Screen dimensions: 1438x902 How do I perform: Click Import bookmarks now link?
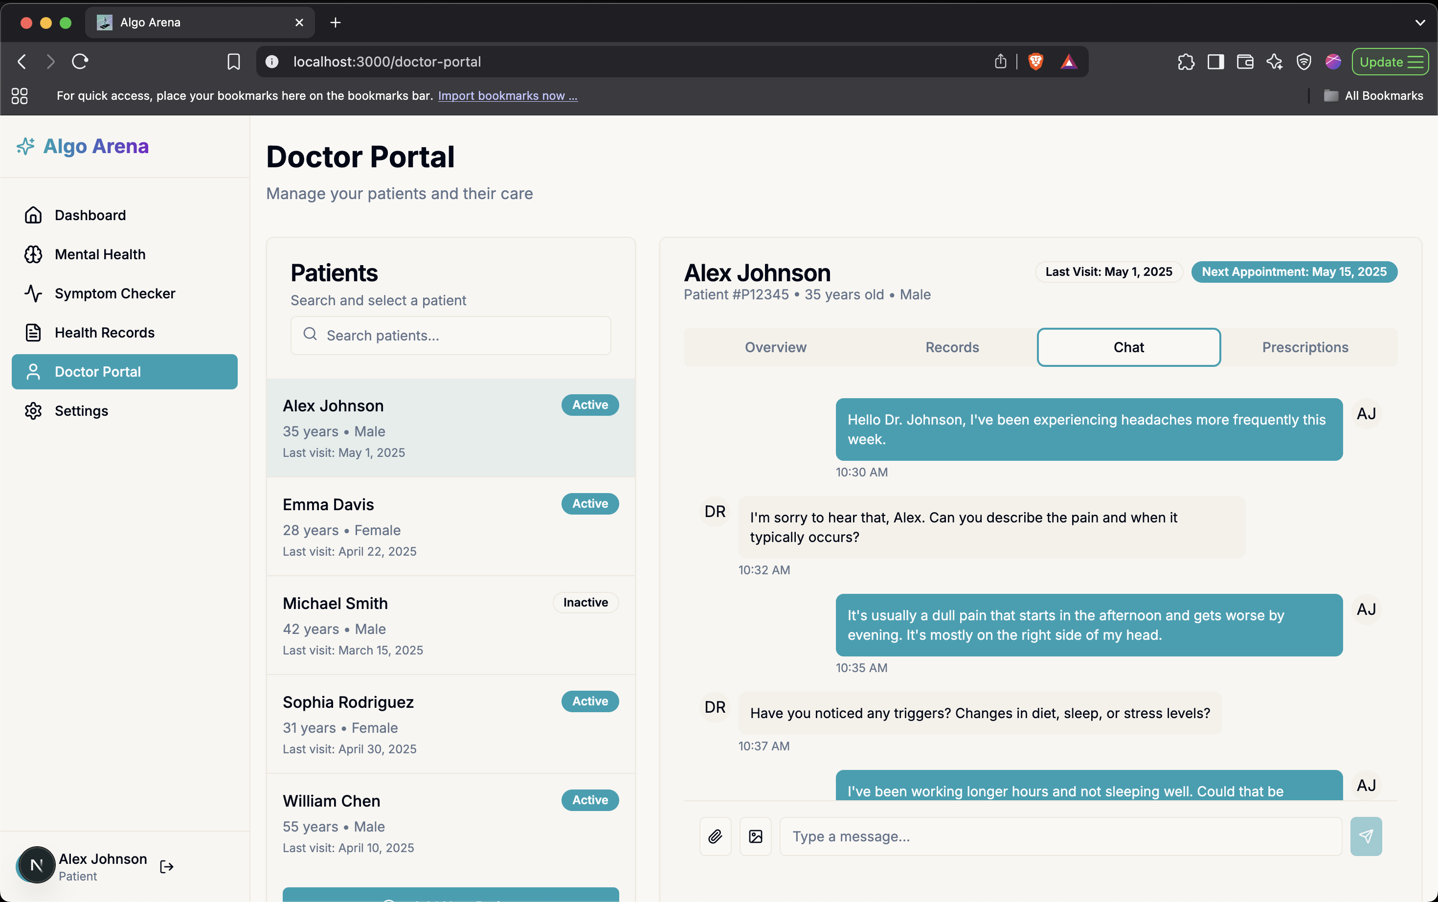coord(508,95)
